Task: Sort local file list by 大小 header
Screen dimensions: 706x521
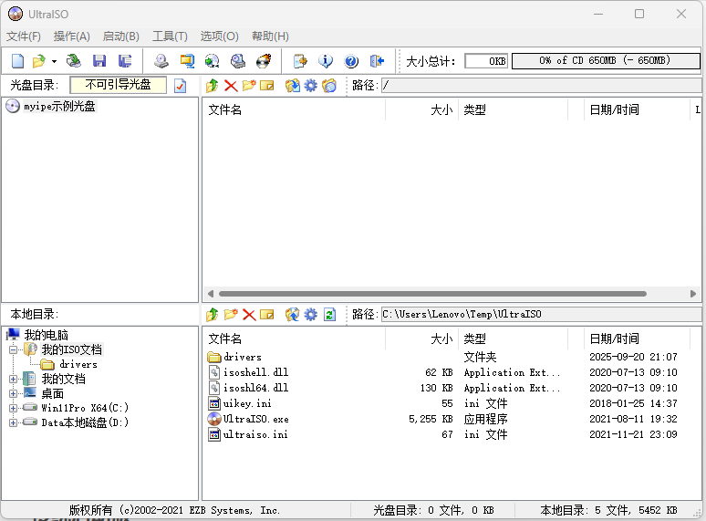Action: [422, 339]
